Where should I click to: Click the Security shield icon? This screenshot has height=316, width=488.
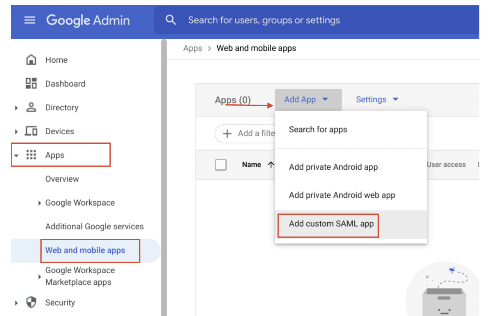(x=31, y=302)
